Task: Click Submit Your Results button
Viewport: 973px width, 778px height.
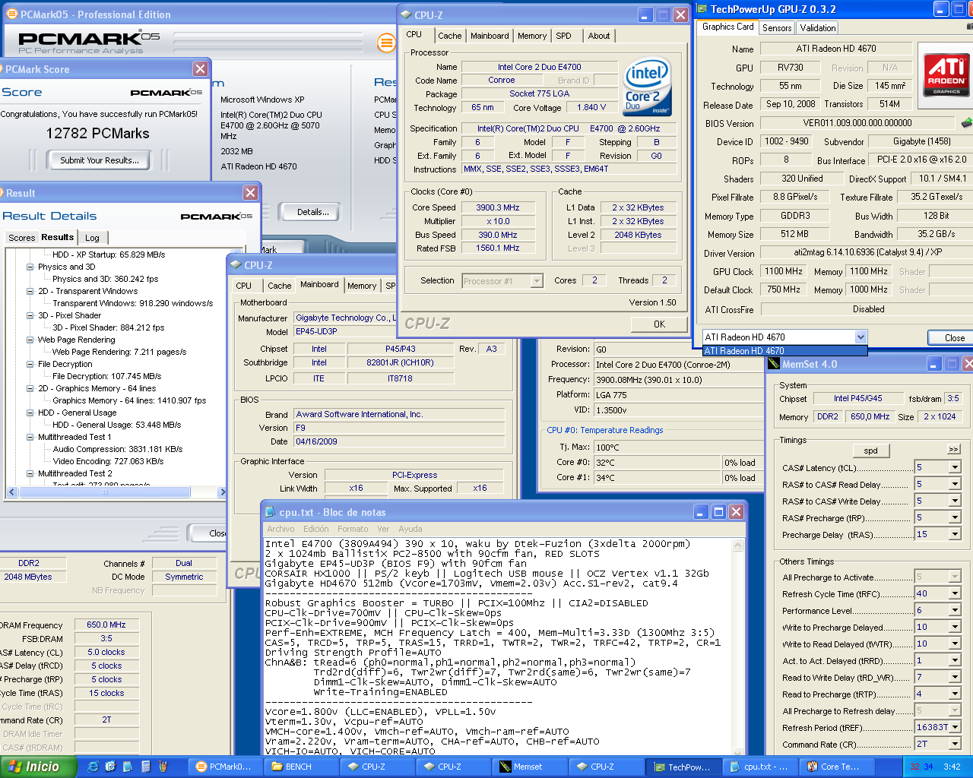Action: coord(100,160)
